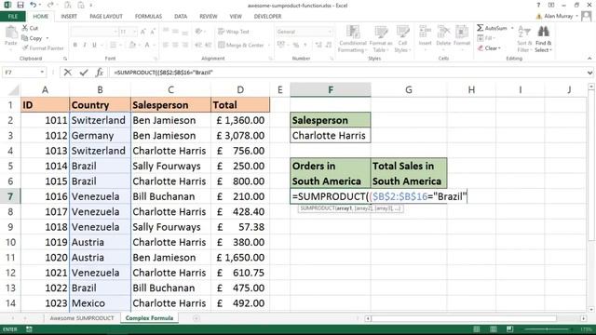Add a new sheet with plus button
Viewport: 596px width, 335px height.
[196, 318]
